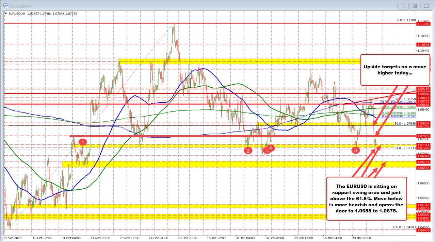Click the Restore Down button in the title bar
The image size is (435, 242).
[x=415, y=6]
